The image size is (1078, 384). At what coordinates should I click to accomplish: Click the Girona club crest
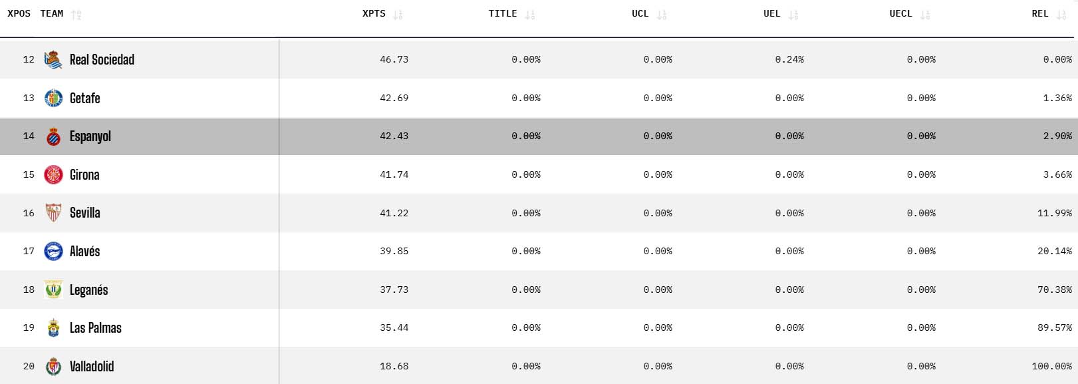(x=53, y=175)
